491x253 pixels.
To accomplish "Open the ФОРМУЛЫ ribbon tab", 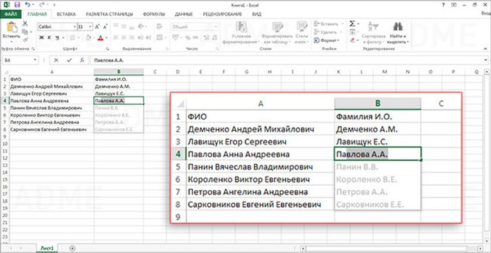I will pos(154,14).
